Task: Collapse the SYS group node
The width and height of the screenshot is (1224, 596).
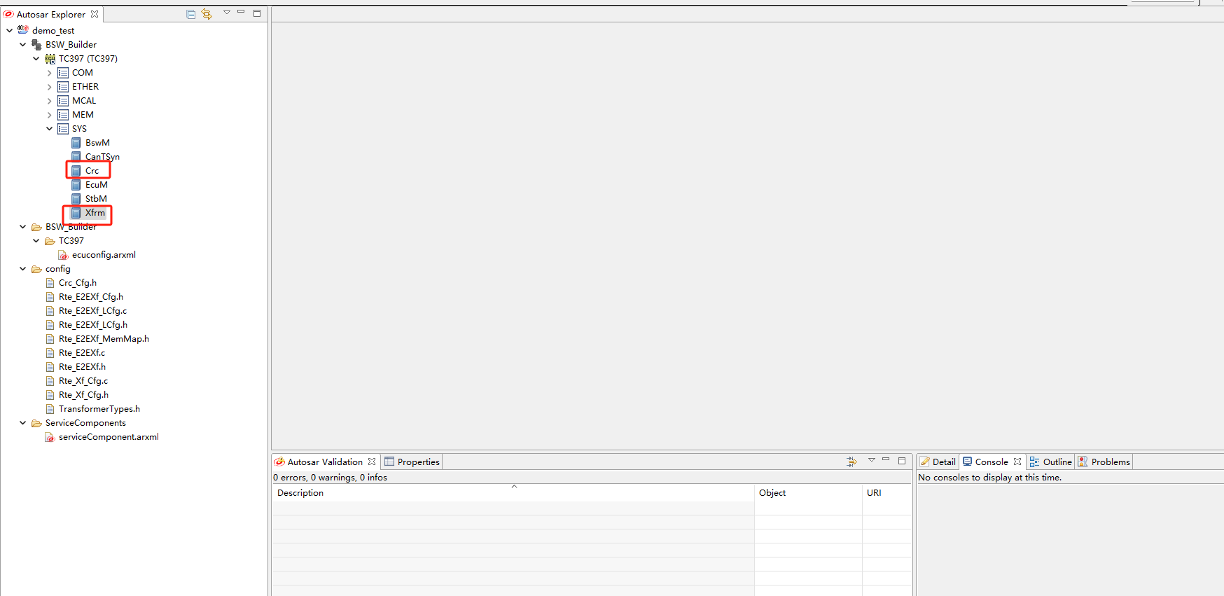Action: point(49,129)
